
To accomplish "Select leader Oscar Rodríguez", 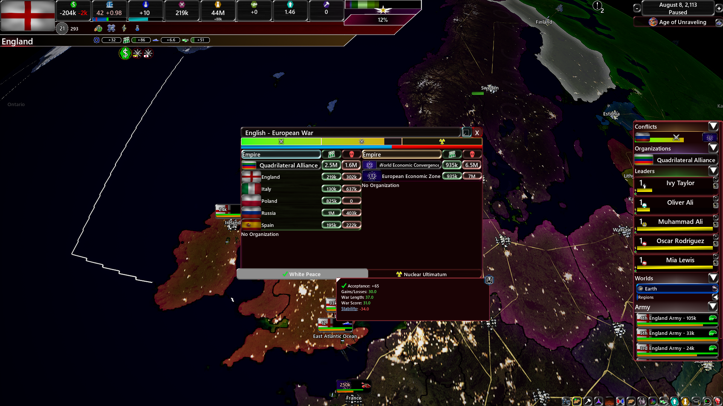I will 676,243.
